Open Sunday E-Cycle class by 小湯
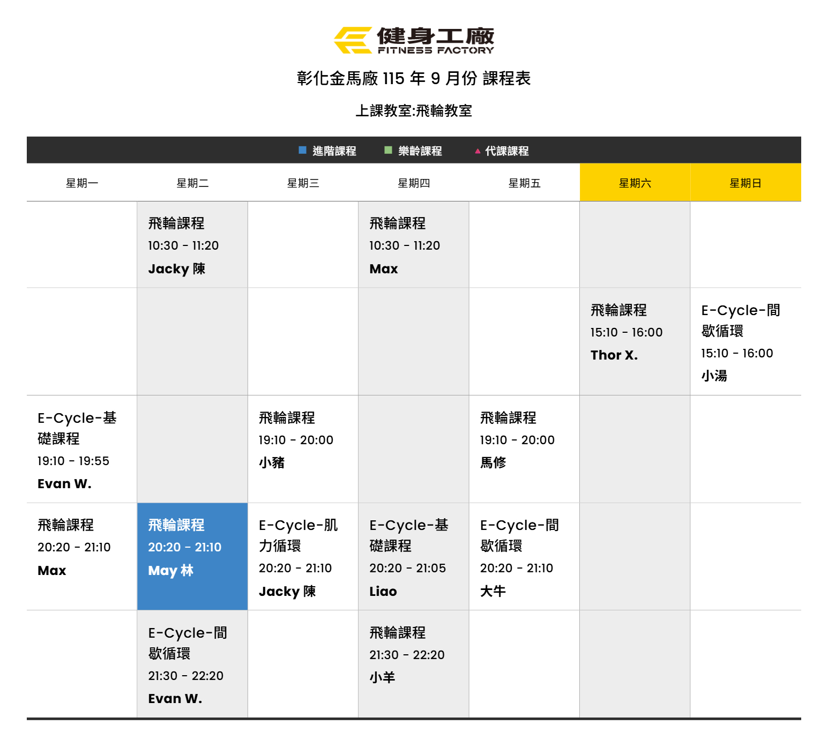Viewport: 828px width, 747px height. 745,341
